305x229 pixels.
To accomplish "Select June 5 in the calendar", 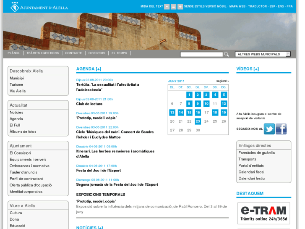I will point(224,95).
